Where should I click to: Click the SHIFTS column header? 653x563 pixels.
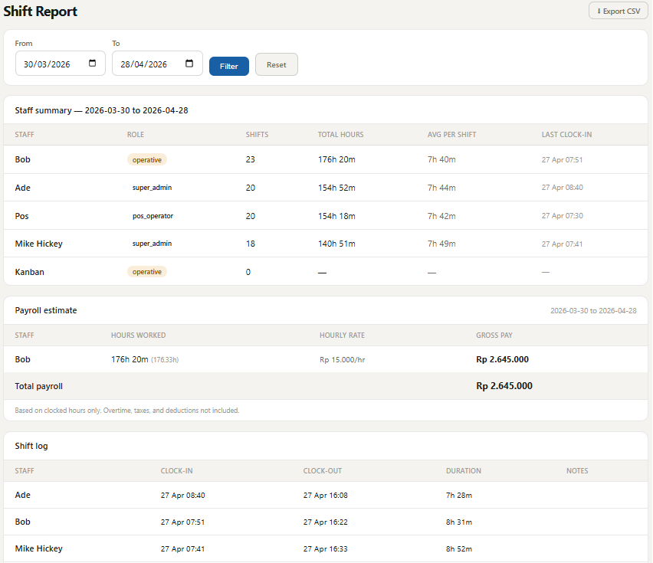tap(257, 134)
